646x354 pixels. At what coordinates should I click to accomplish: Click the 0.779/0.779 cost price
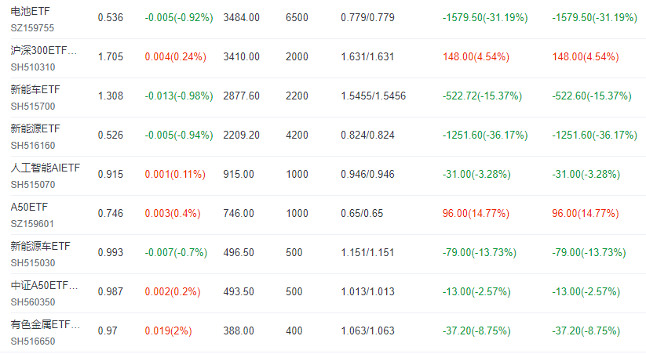coord(367,18)
